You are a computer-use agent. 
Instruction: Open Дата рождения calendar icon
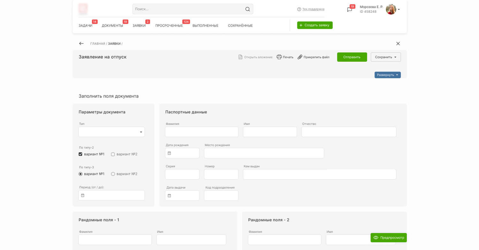pyautogui.click(x=170, y=153)
